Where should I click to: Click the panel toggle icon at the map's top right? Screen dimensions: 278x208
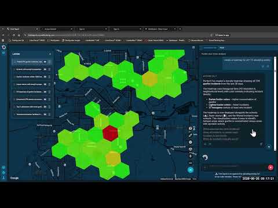[x=193, y=47]
